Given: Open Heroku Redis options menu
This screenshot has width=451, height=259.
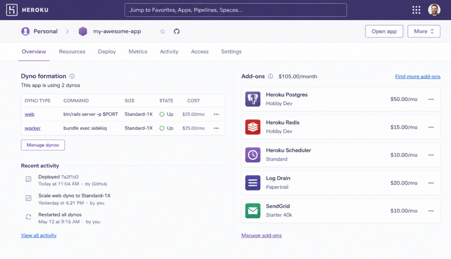Looking at the screenshot, I should coord(431,127).
